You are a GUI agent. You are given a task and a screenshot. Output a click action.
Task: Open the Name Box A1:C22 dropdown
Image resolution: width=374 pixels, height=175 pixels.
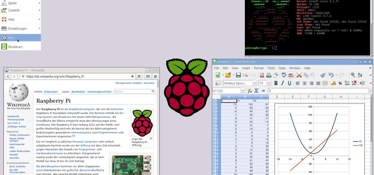[243, 91]
